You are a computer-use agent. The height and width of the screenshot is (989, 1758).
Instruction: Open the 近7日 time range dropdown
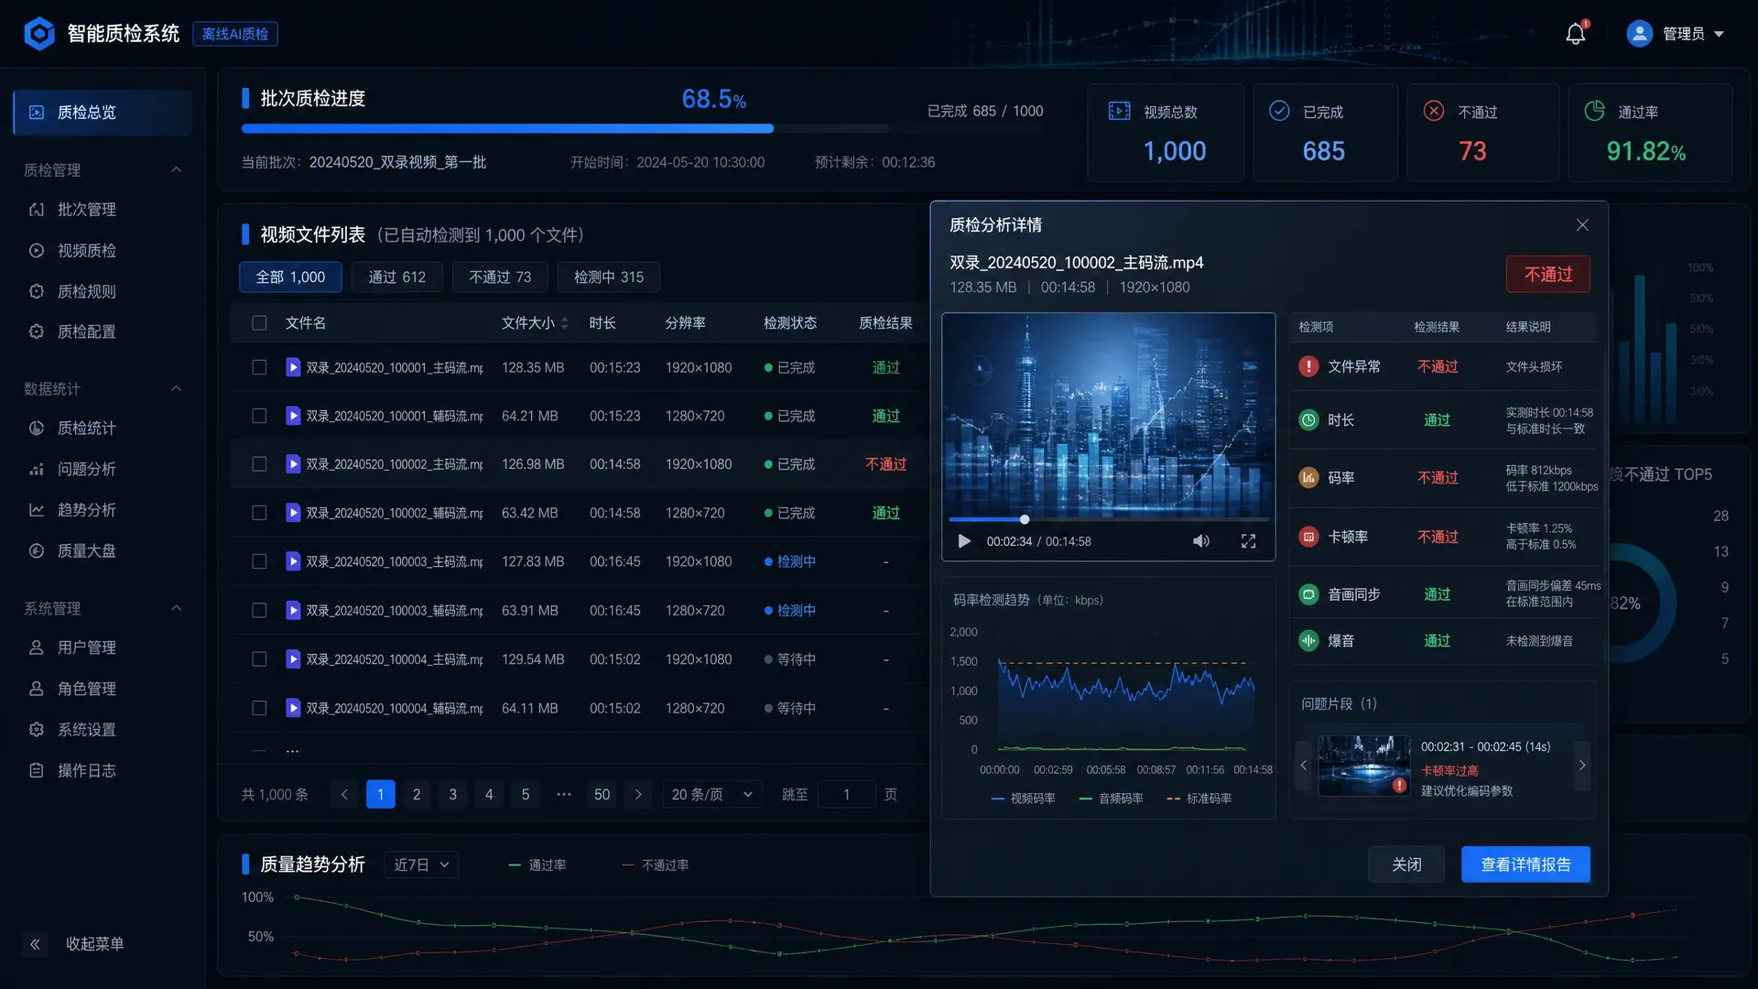421,864
